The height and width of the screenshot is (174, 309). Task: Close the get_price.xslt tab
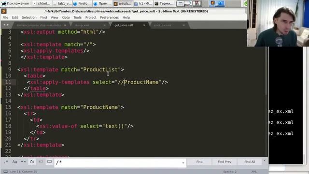[x=144, y=25]
